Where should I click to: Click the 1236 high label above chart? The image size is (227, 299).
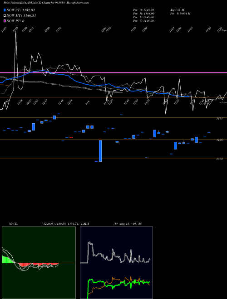click(47, 29)
